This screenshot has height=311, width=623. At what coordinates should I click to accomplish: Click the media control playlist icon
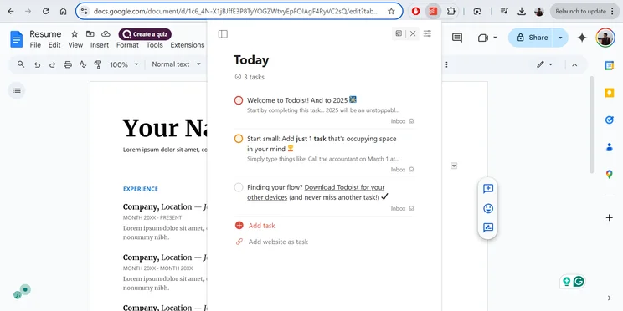(504, 11)
